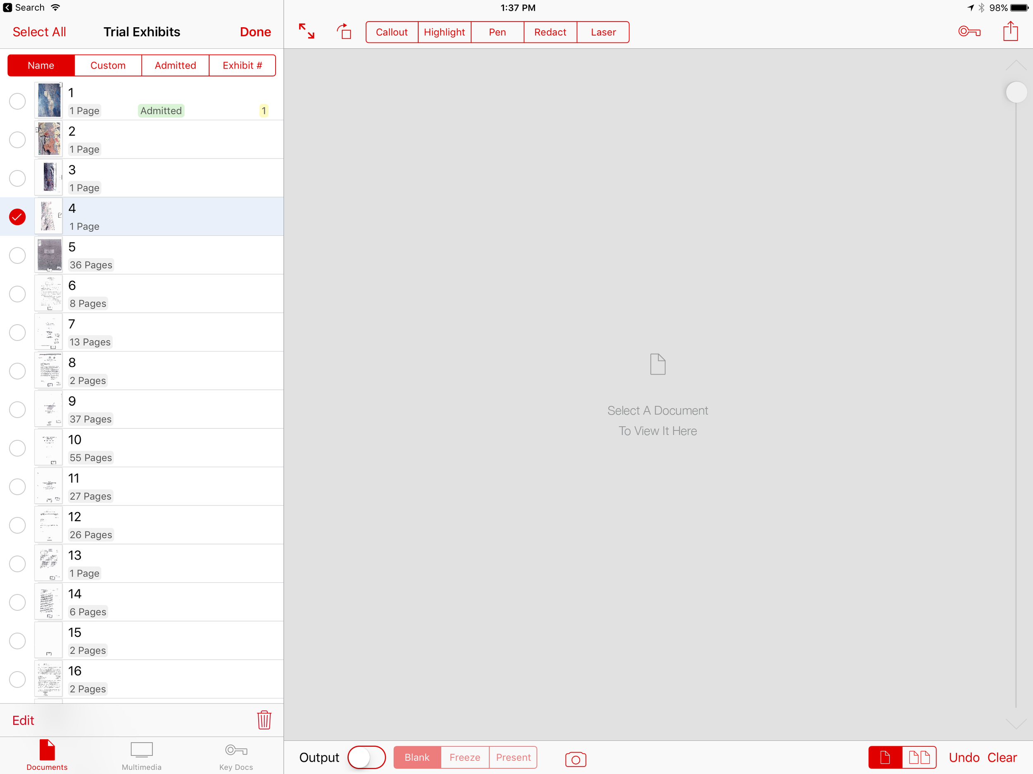Tap the yellow exhibit number 1 badge
Screen dimensions: 1033x774
click(x=264, y=111)
